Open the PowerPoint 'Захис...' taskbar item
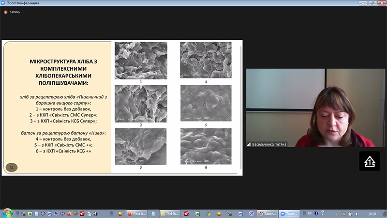Viewport: 387px width, 218px height. pos(268,213)
